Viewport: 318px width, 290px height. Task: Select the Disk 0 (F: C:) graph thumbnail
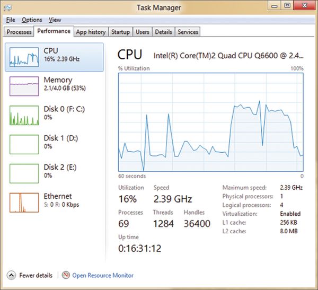[x=24, y=115]
